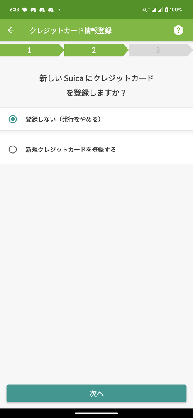
Task: Tap the 新規クレジットカードを登録する option label
Action: click(71, 149)
